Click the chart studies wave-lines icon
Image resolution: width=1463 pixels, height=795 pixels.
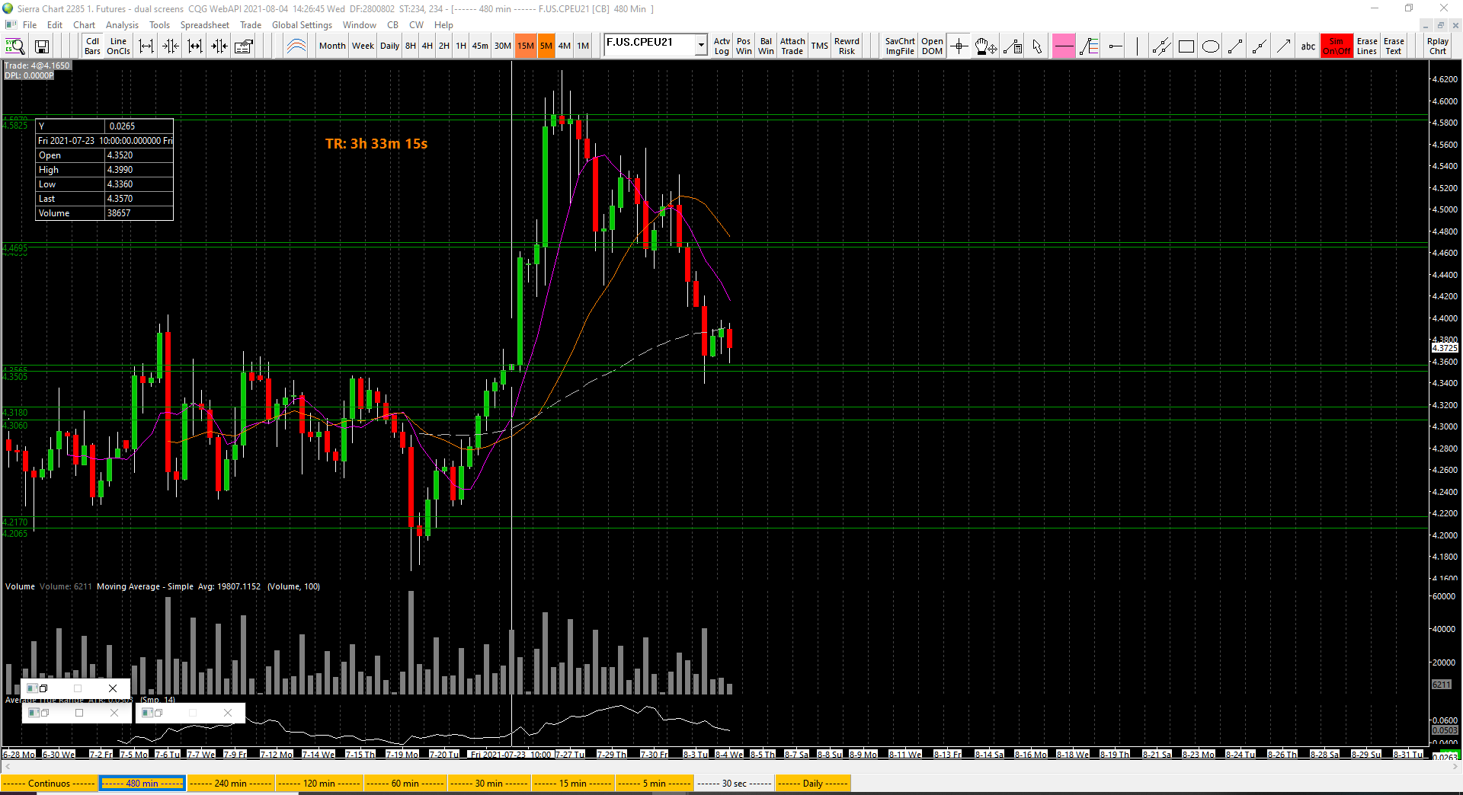(296, 46)
